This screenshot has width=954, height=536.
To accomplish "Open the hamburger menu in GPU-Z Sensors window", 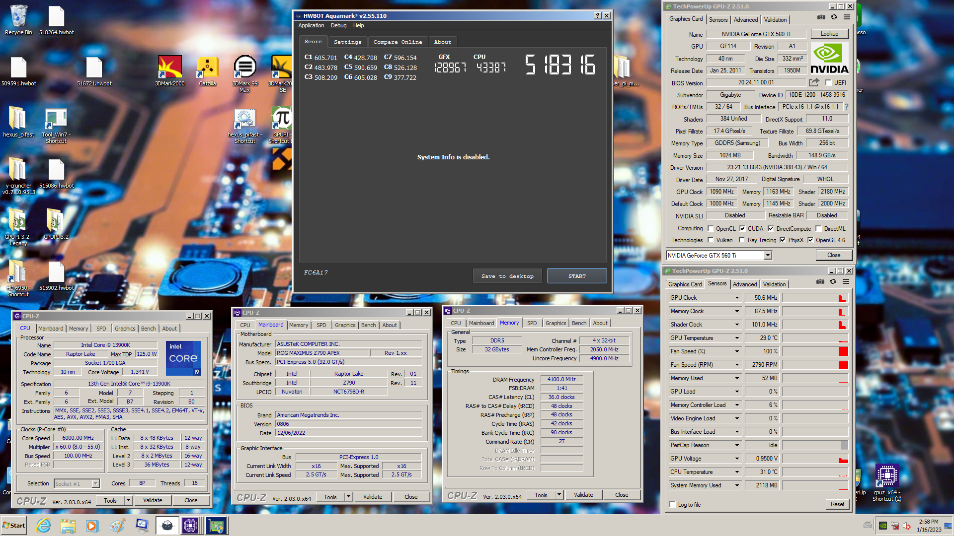I will coord(846,282).
